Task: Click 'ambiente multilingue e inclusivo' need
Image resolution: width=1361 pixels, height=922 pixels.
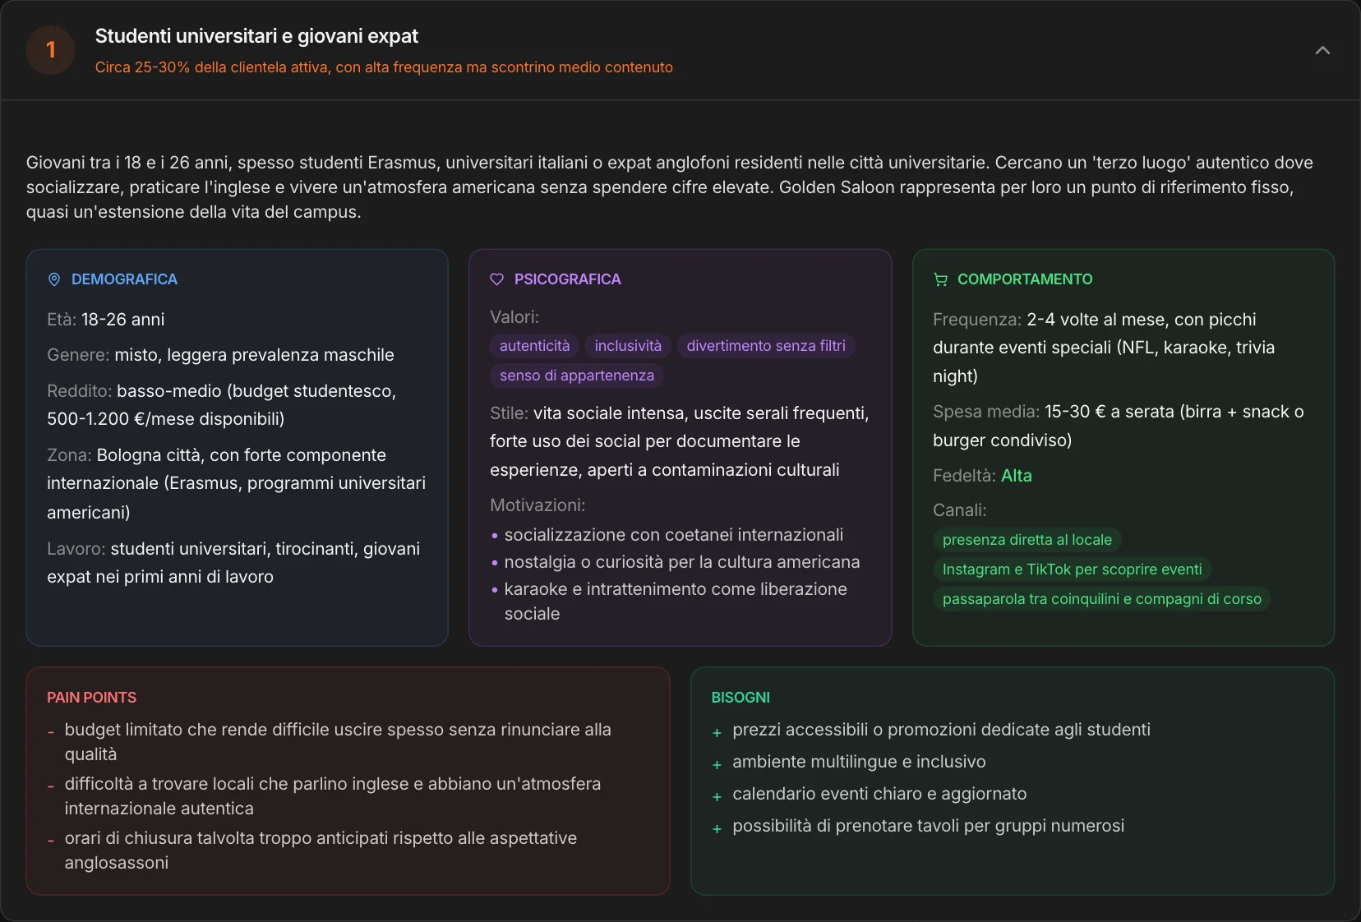Action: point(859,762)
